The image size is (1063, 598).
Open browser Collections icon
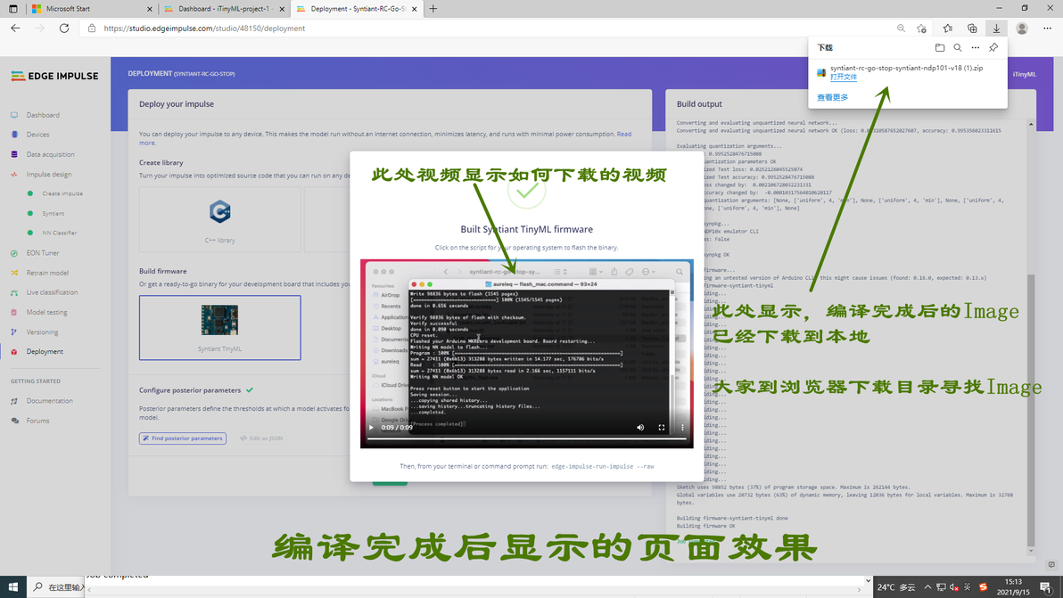pos(972,29)
